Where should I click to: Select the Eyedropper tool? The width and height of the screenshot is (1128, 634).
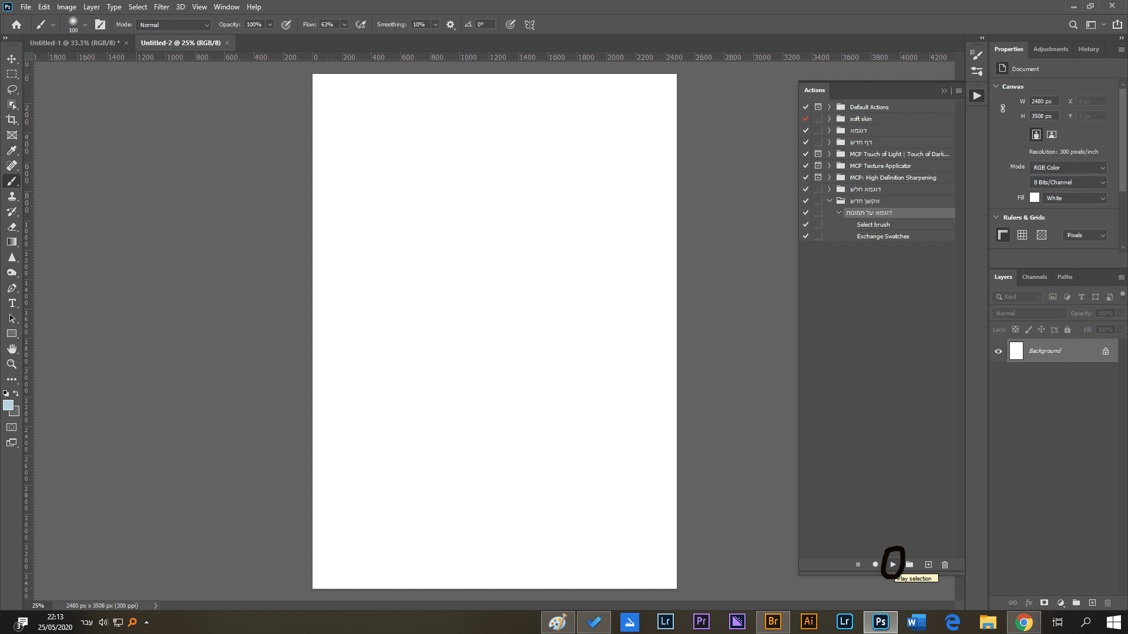click(x=12, y=150)
